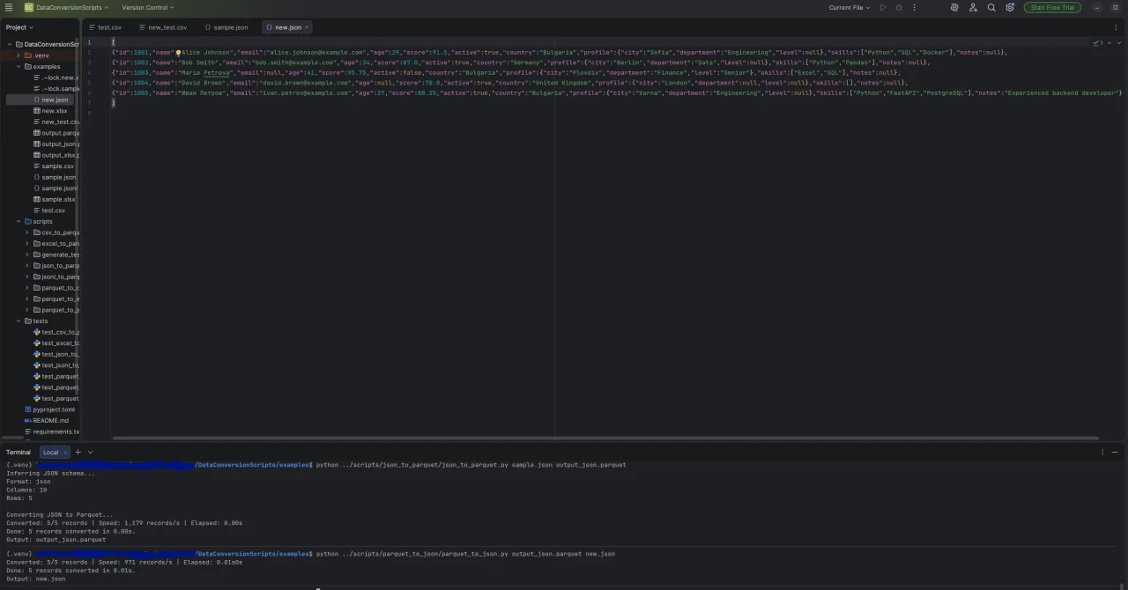Expand the csv_to_parquet scripts folder
This screenshot has height=590, width=1128.
[27, 232]
